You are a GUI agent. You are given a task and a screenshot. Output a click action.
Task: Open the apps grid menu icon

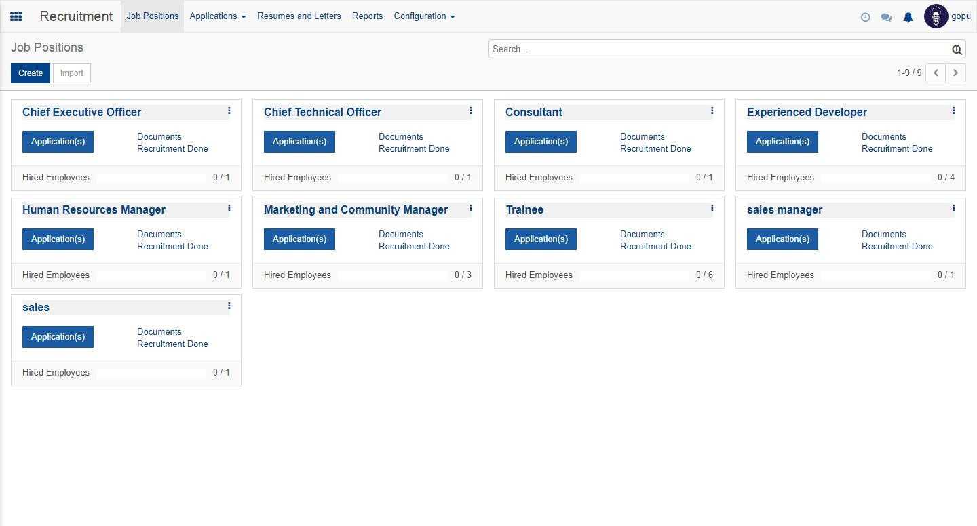16,16
